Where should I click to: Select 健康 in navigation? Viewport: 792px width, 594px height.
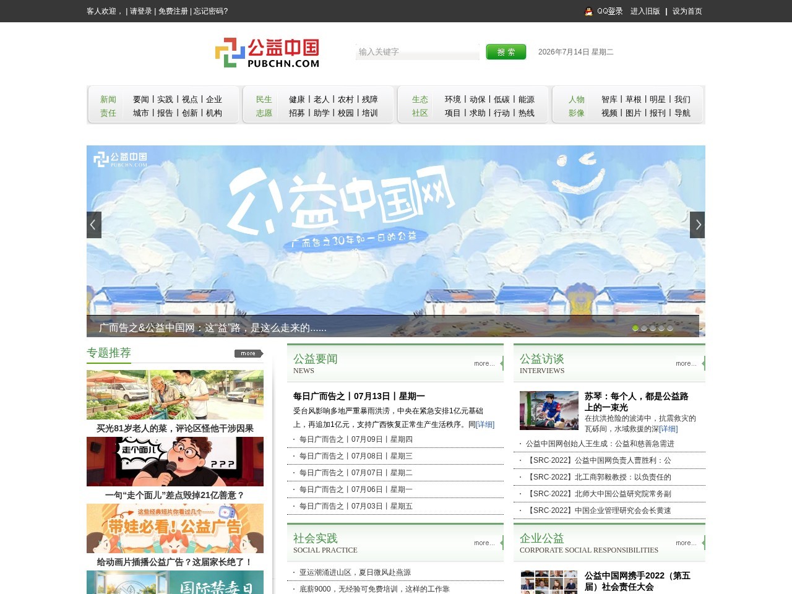(x=297, y=99)
